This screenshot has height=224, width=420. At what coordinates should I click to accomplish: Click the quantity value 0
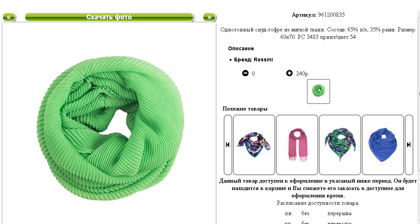[x=253, y=74]
